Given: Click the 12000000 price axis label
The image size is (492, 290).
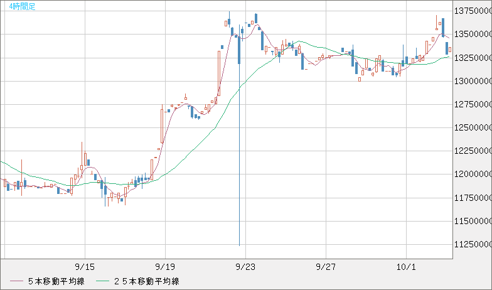Looking at the screenshot, I should pos(473,175).
